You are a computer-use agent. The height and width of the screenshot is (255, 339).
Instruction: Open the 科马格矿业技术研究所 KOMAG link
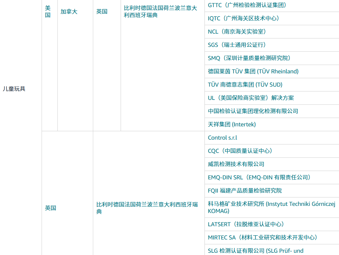(272, 207)
